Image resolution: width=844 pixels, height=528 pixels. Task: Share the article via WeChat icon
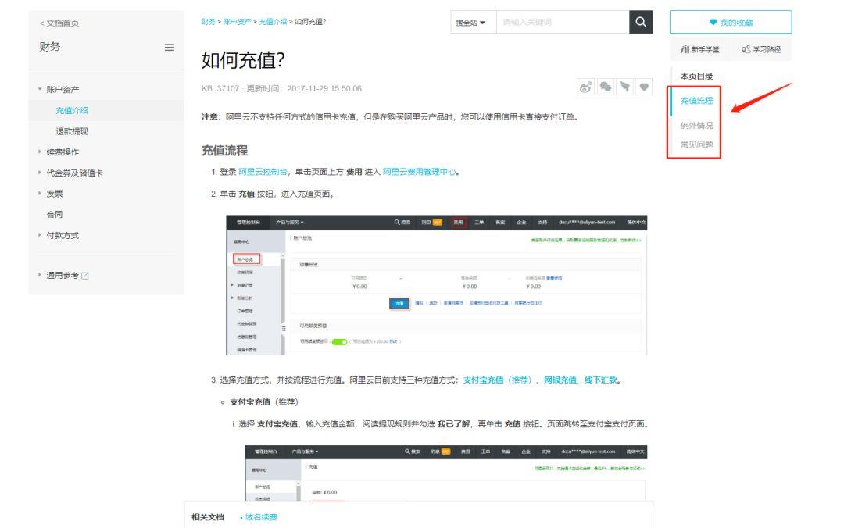tap(606, 87)
